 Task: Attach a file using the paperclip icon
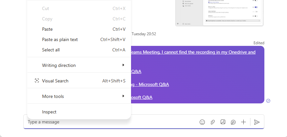(213, 122)
